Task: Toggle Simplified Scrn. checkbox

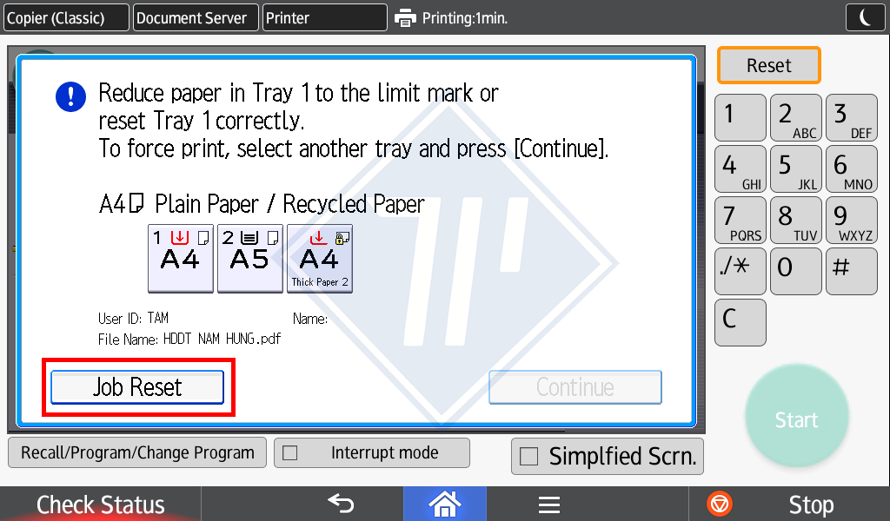Action: click(528, 457)
